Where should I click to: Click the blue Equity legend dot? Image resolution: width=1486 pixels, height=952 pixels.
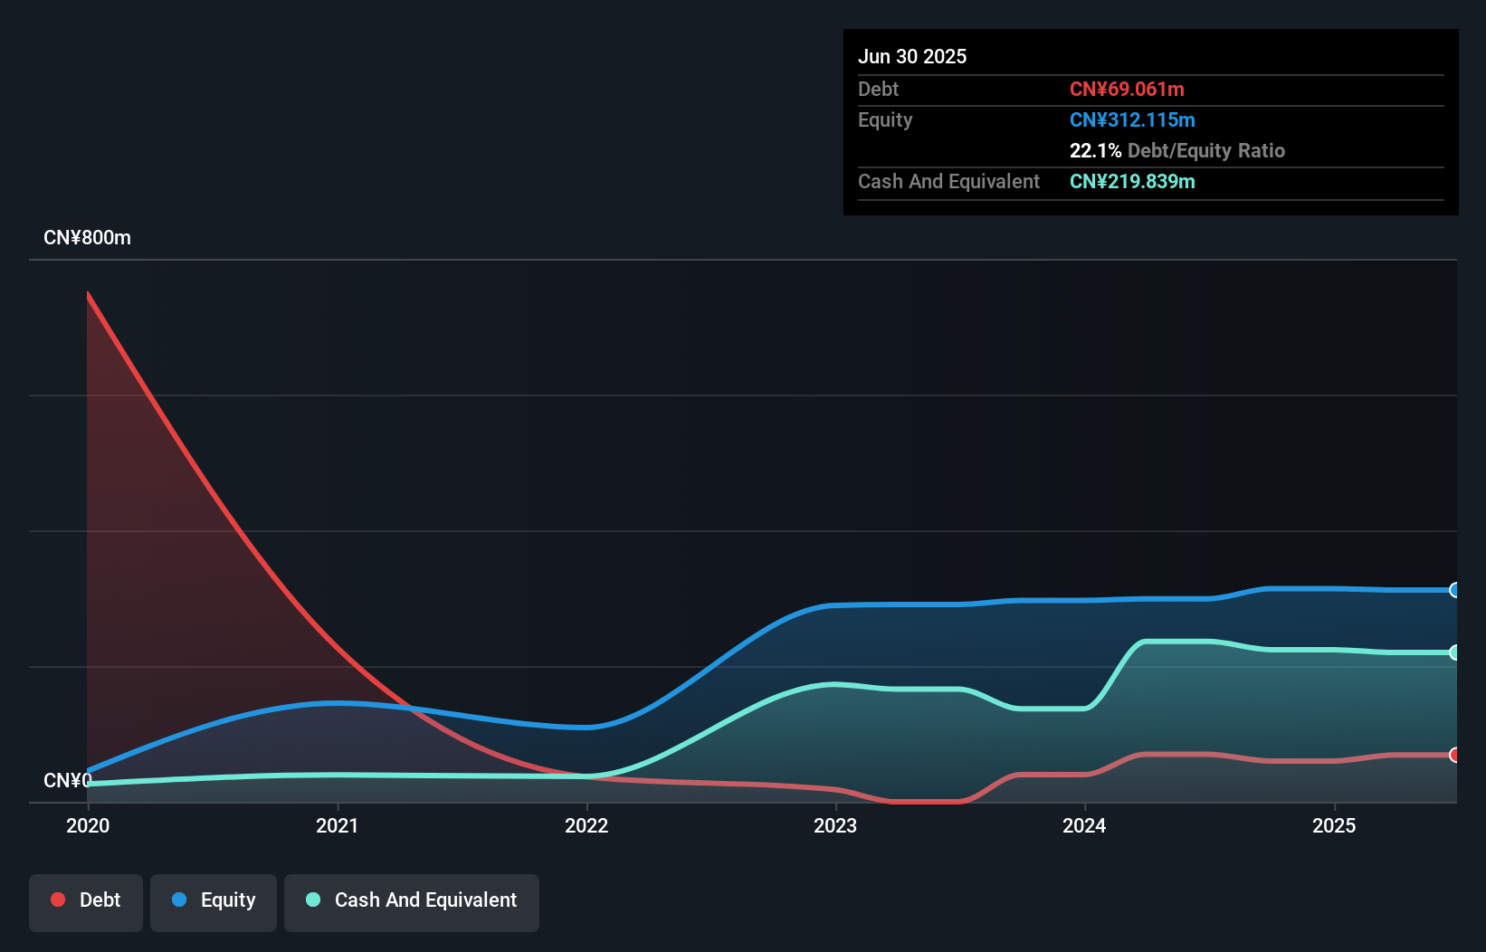[x=179, y=900]
